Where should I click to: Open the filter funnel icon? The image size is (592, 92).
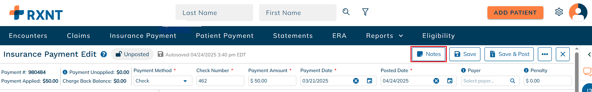[365, 12]
